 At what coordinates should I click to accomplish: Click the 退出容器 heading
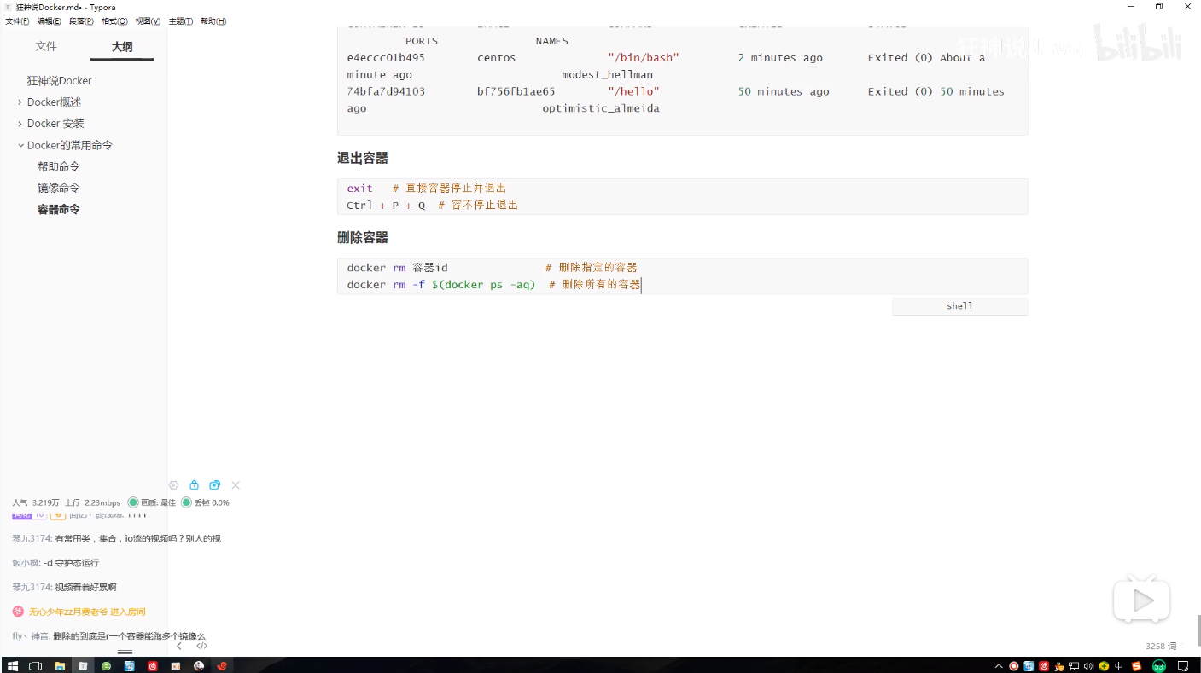[x=363, y=158]
